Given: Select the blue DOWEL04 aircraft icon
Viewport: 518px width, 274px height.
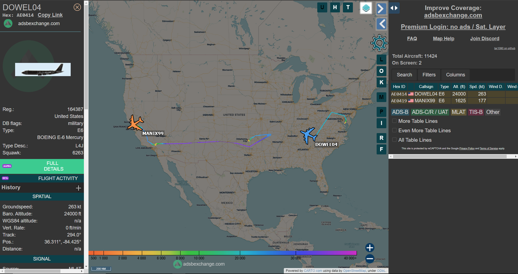Looking at the screenshot, I should [x=309, y=136].
